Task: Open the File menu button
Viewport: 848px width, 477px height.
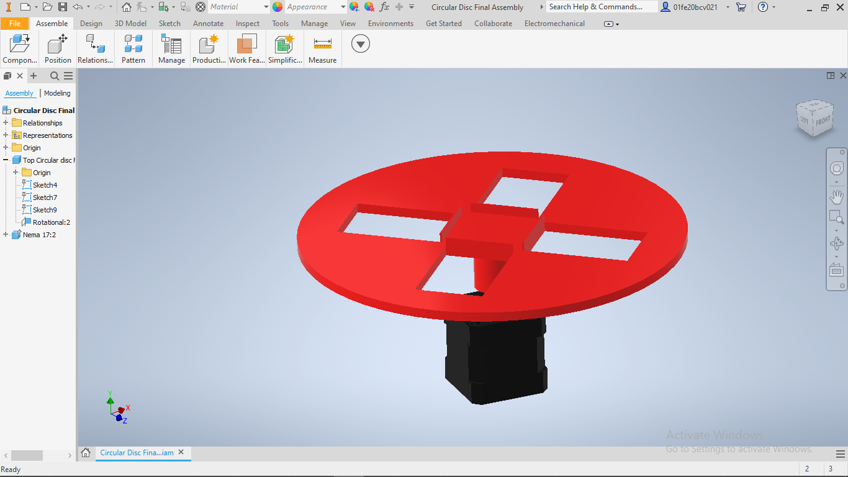Action: [15, 24]
